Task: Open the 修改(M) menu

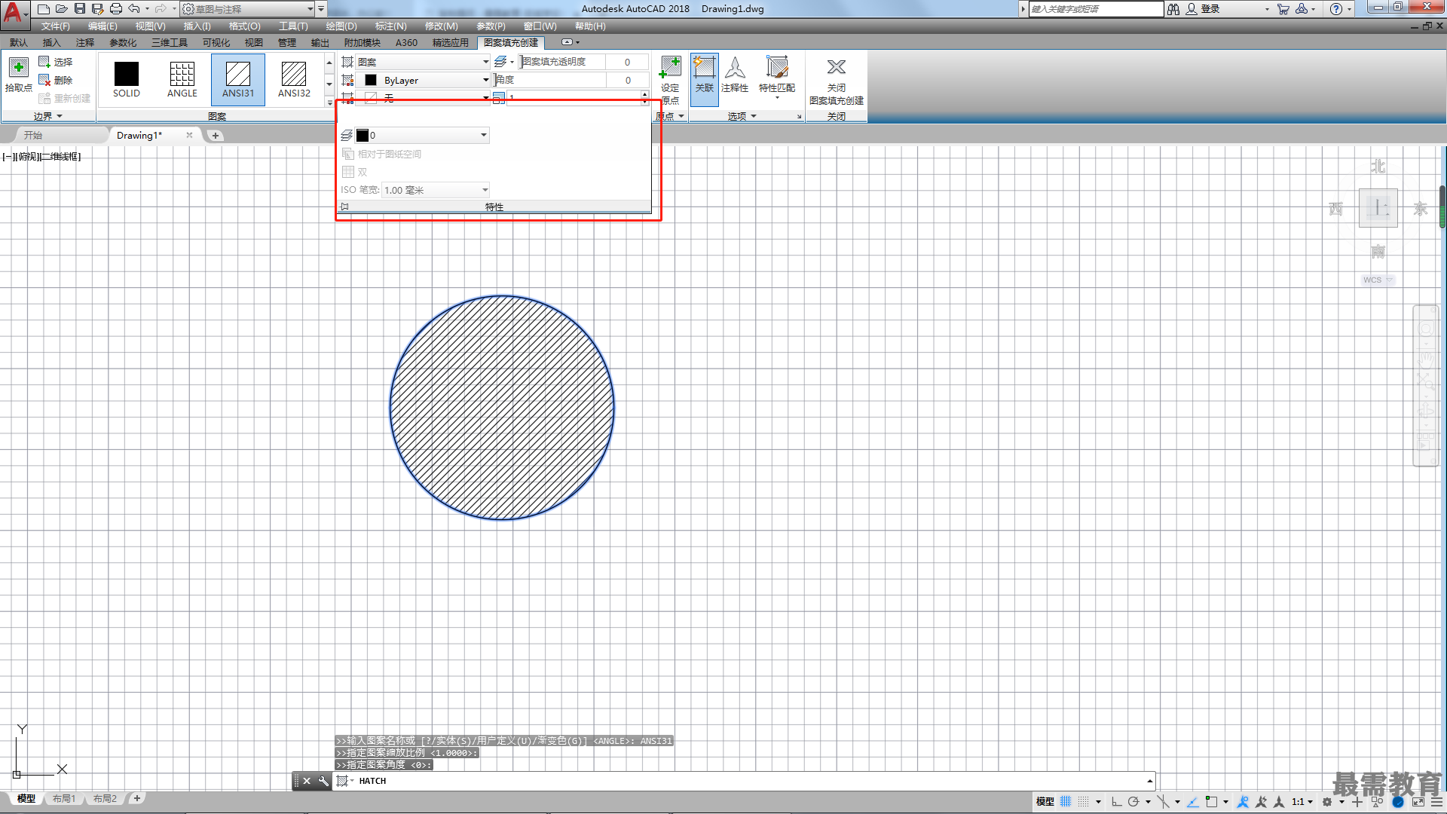Action: pos(442,26)
